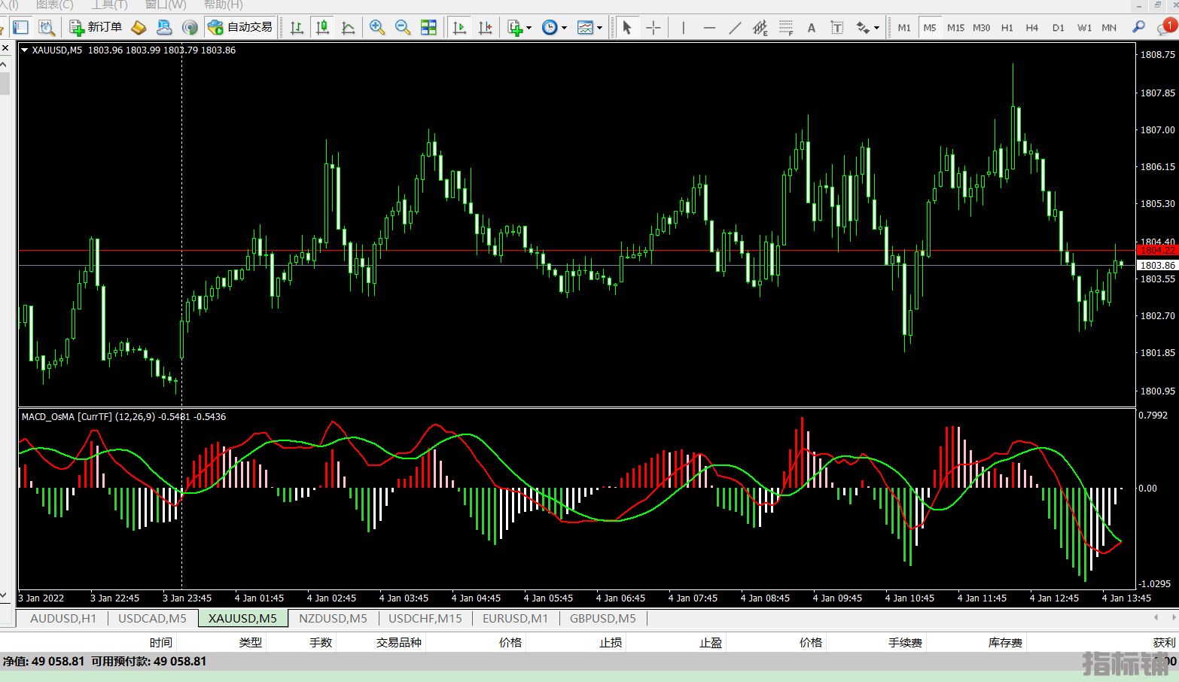The height and width of the screenshot is (682, 1179).
Task: Select the vertical line drawing tool
Action: (683, 28)
